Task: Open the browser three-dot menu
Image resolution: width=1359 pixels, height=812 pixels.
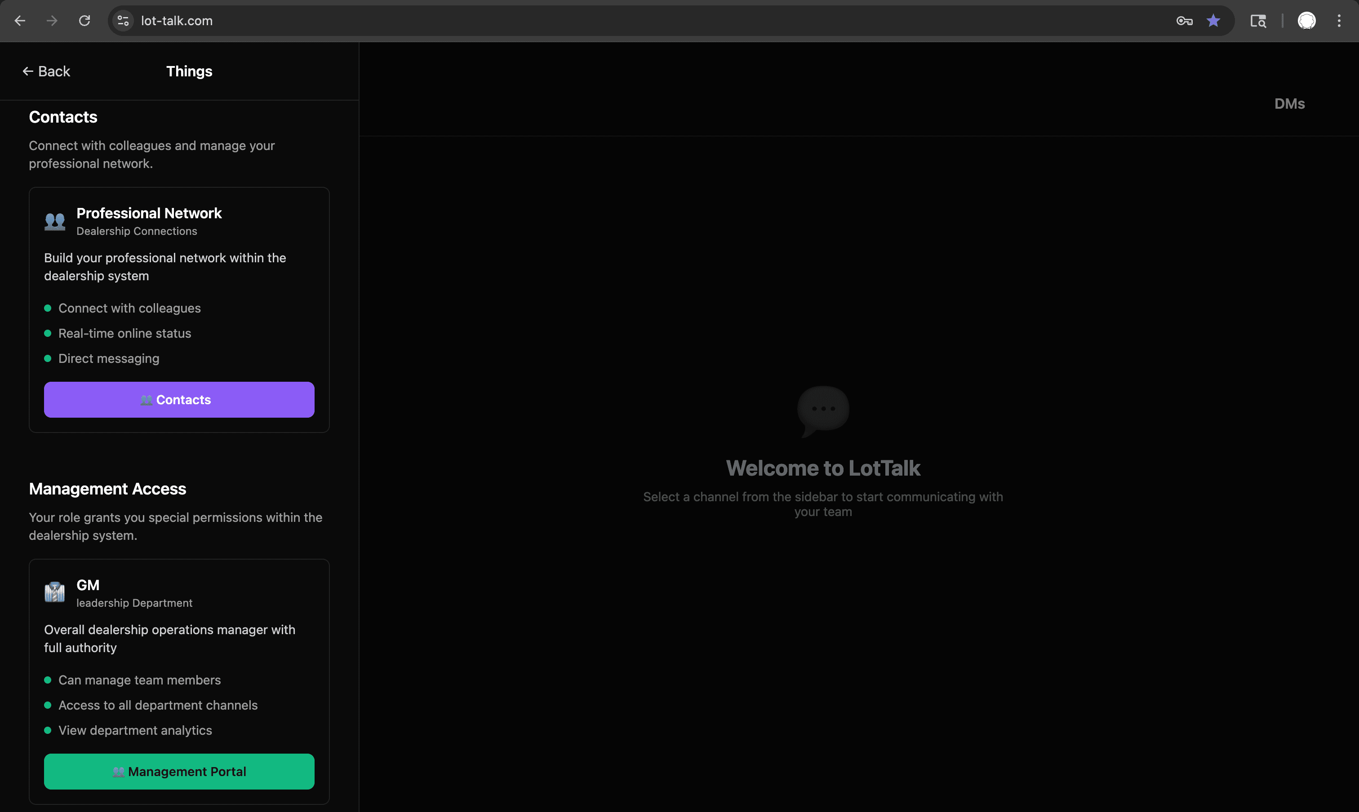Action: tap(1339, 21)
